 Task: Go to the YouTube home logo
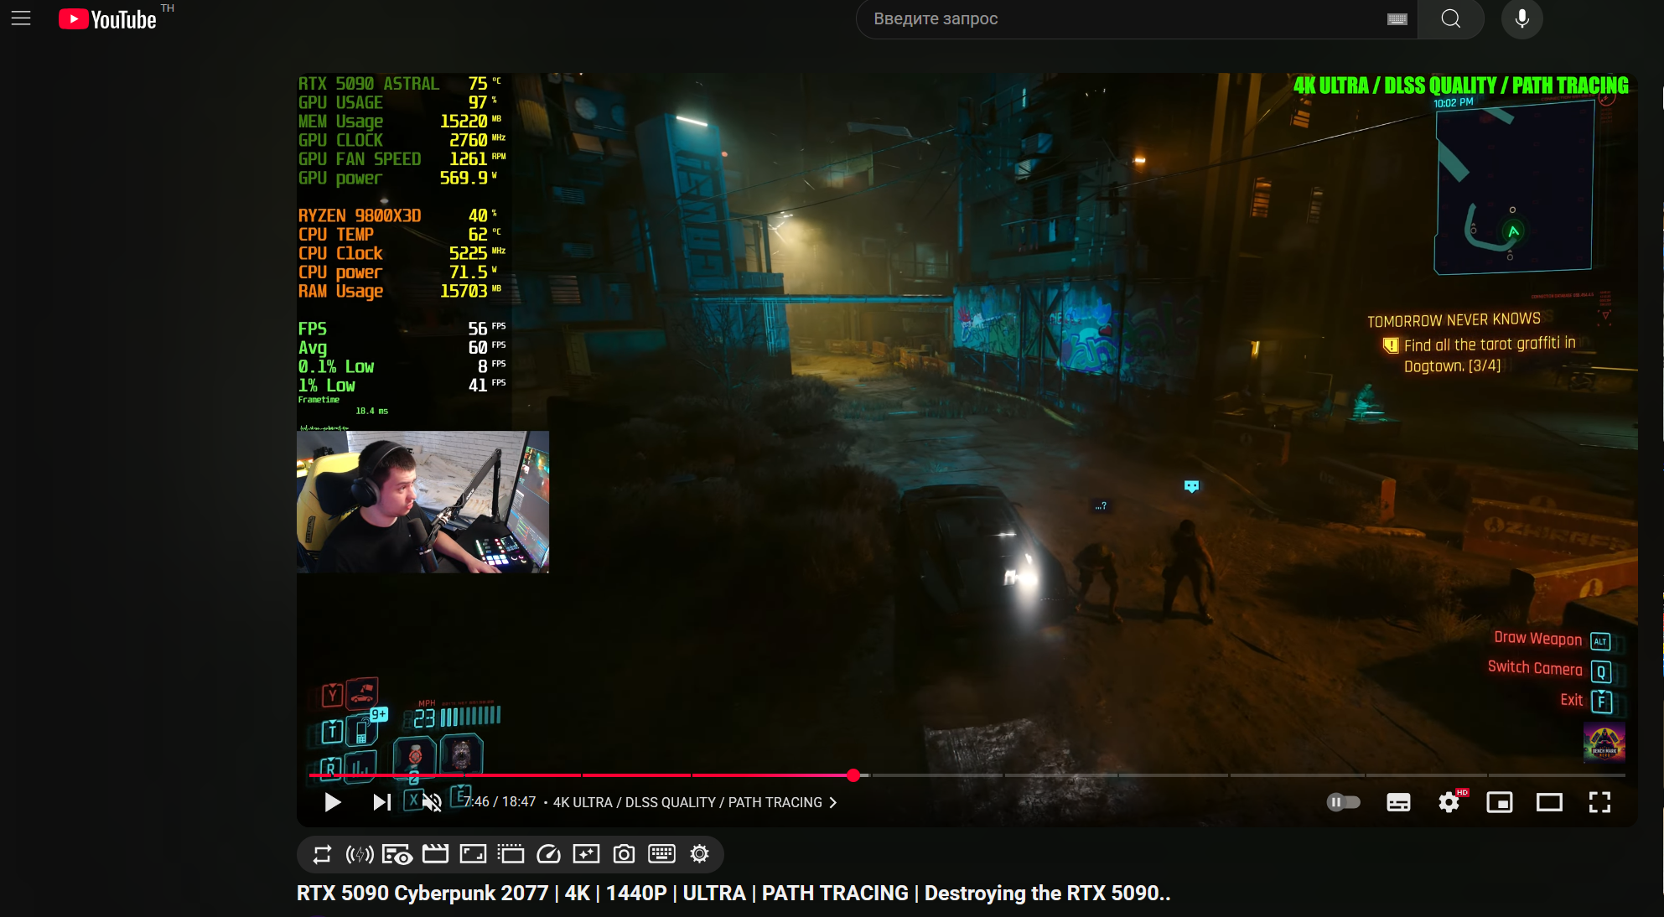coord(107,19)
